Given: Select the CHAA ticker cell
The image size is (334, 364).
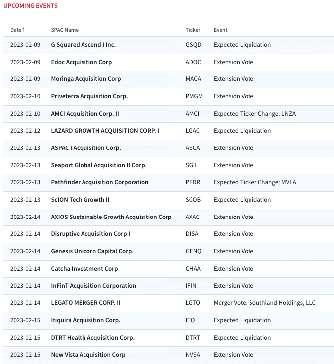Looking at the screenshot, I should tap(193, 269).
